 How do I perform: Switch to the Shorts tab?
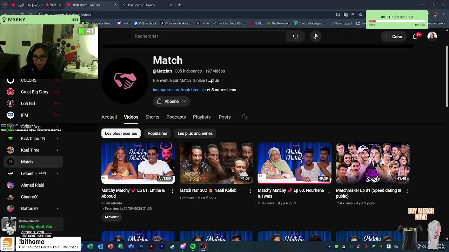(x=152, y=117)
